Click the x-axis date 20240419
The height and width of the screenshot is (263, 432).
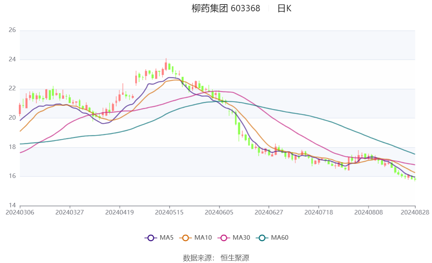pyautogui.click(x=119, y=212)
